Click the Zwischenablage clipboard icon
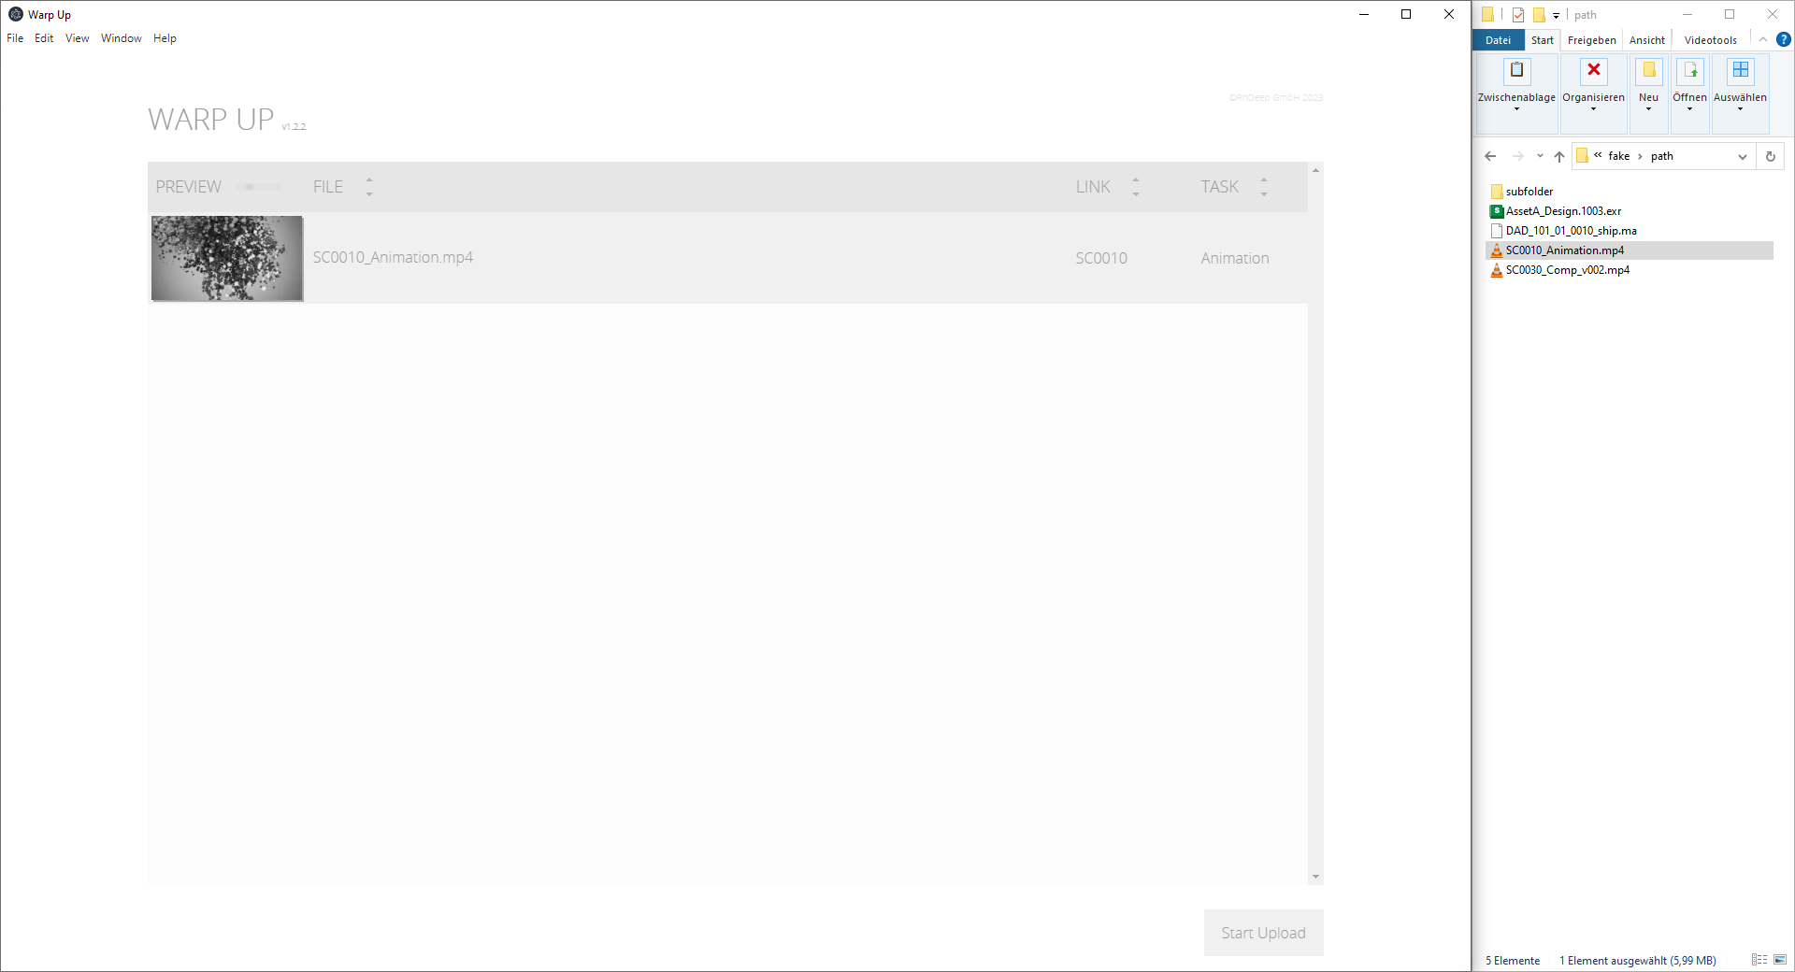Viewport: 1795px width, 972px height. click(1516, 71)
